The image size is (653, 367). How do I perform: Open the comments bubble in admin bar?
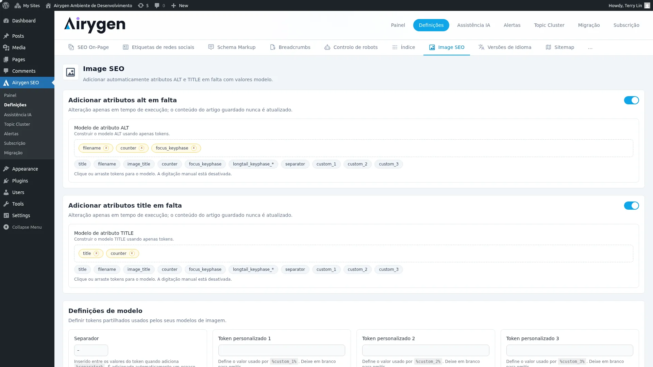tap(160, 5)
